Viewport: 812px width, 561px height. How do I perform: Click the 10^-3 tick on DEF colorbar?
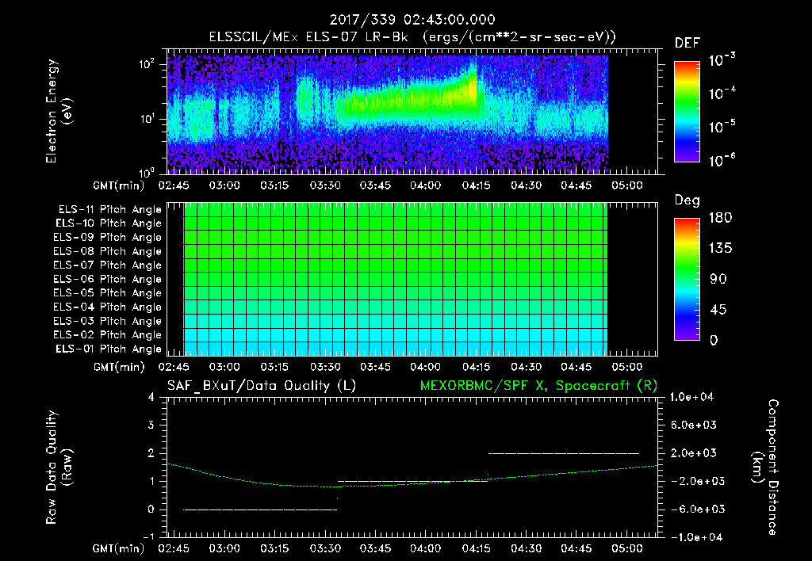click(x=722, y=60)
